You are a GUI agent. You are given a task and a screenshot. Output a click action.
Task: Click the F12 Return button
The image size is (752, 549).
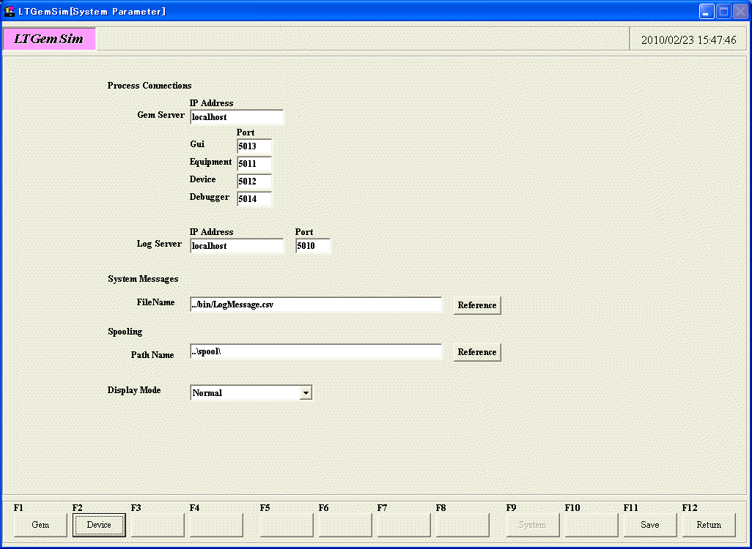[x=708, y=525]
